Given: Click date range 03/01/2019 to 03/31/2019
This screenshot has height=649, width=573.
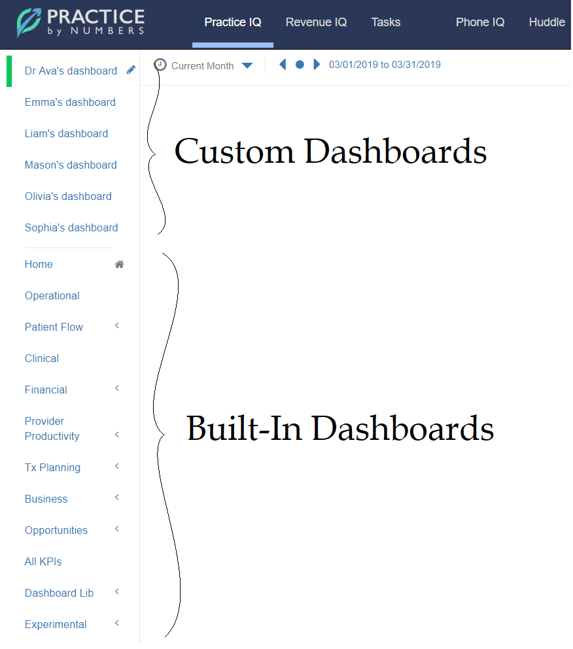Looking at the screenshot, I should pos(386,65).
